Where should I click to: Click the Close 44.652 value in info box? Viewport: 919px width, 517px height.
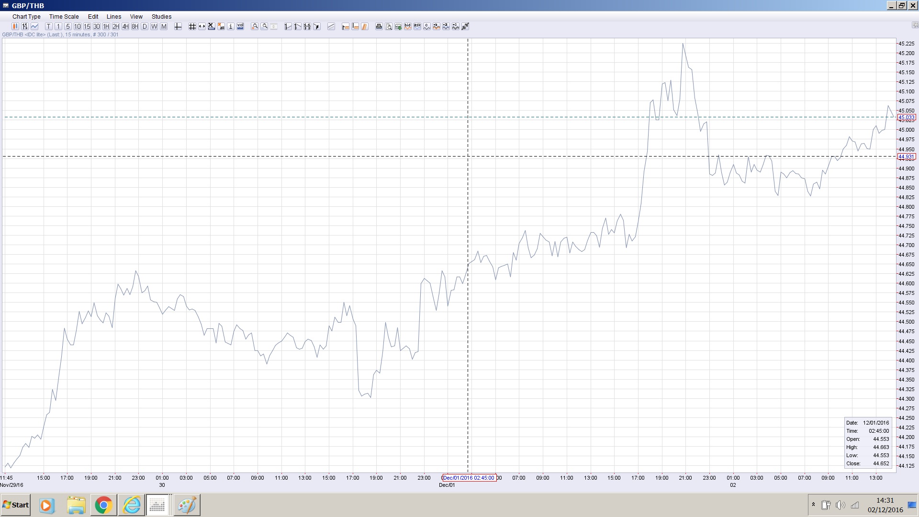coord(881,463)
